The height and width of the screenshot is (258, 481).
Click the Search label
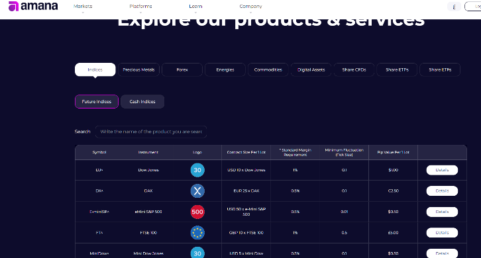pos(83,132)
